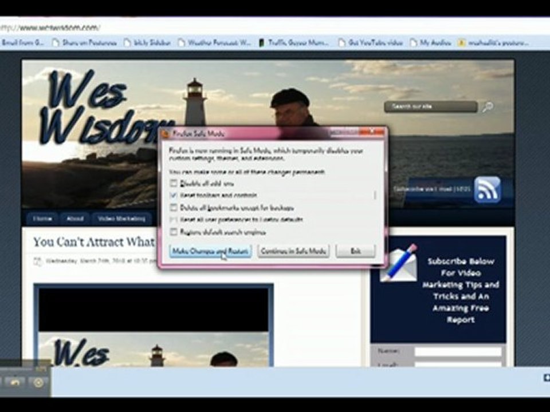Open the Video Marketing navigation tab

point(121,219)
